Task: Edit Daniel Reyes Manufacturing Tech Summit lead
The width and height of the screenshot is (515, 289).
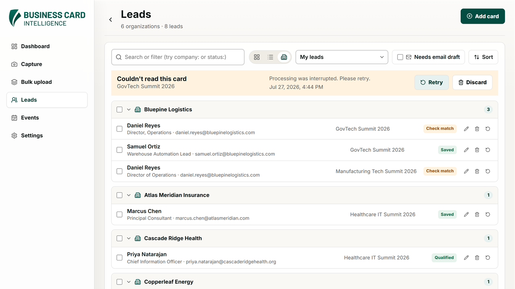Action: 466,171
